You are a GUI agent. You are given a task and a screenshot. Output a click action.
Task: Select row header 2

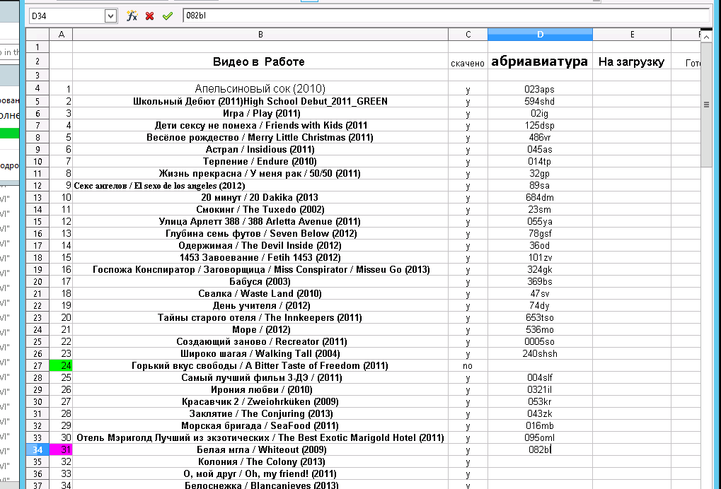(x=38, y=61)
